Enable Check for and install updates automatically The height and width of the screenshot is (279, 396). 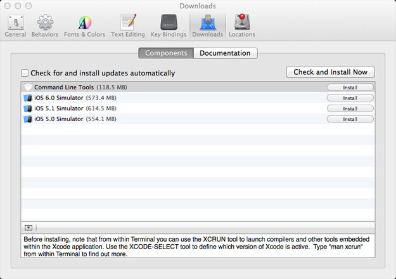tap(25, 73)
